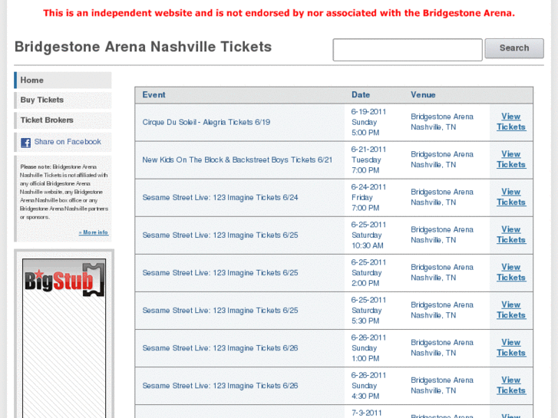View Tickets for Cirque Du Soleil 6-19-2011
The width and height of the screenshot is (558, 418).
511,122
